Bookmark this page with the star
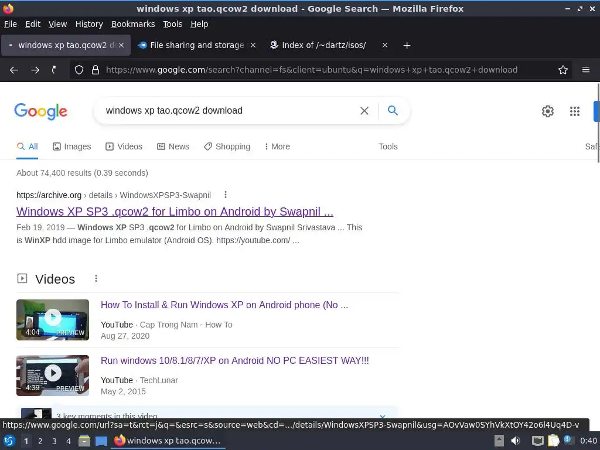600x450 pixels. point(563,70)
